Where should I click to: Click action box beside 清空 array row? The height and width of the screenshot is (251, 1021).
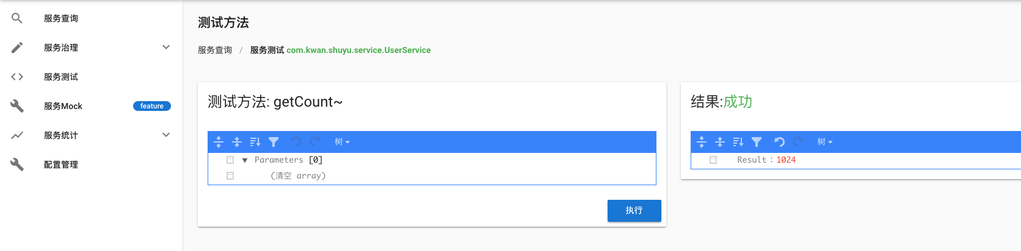(x=230, y=176)
